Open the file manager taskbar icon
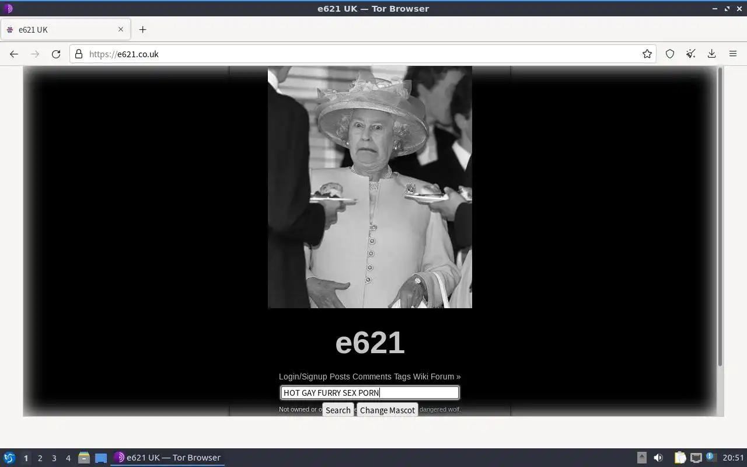The width and height of the screenshot is (747, 467). tap(84, 458)
